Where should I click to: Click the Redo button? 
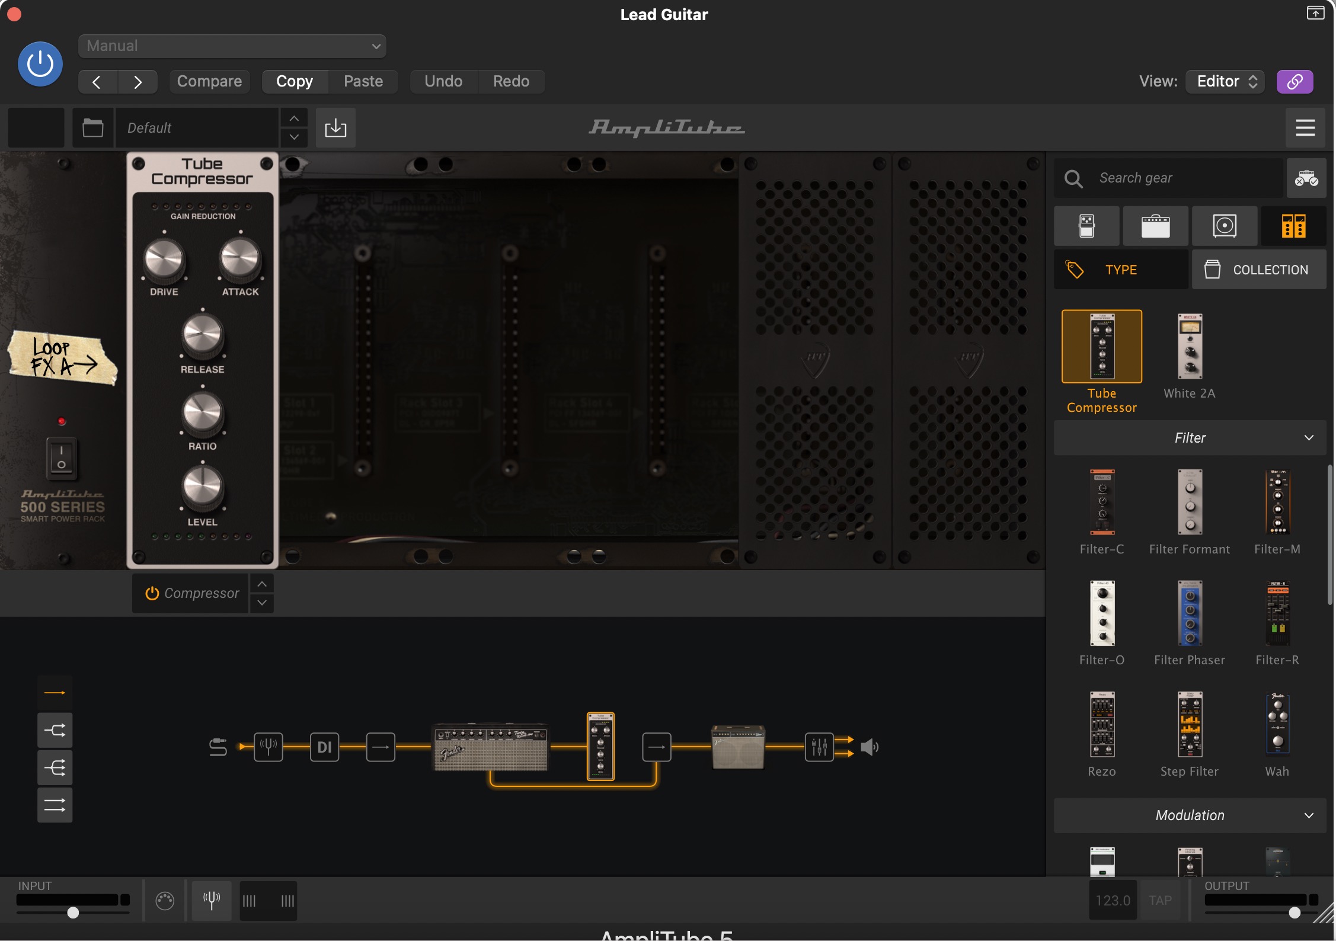point(511,81)
